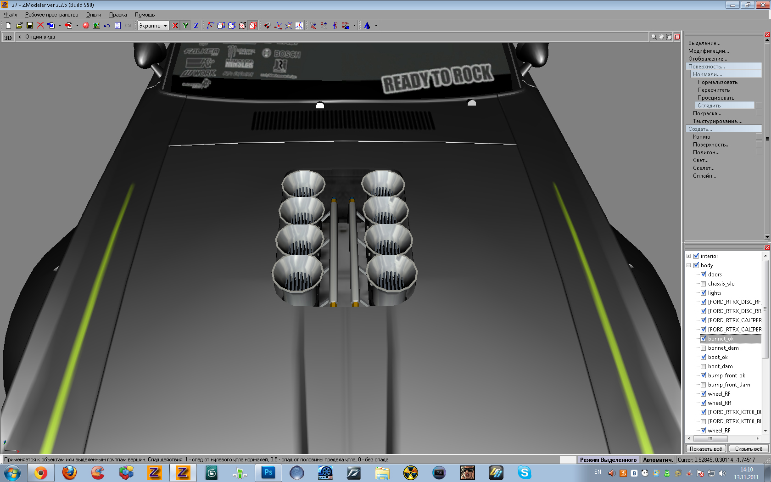Click the blue cone icon in toolbar

[x=367, y=26]
